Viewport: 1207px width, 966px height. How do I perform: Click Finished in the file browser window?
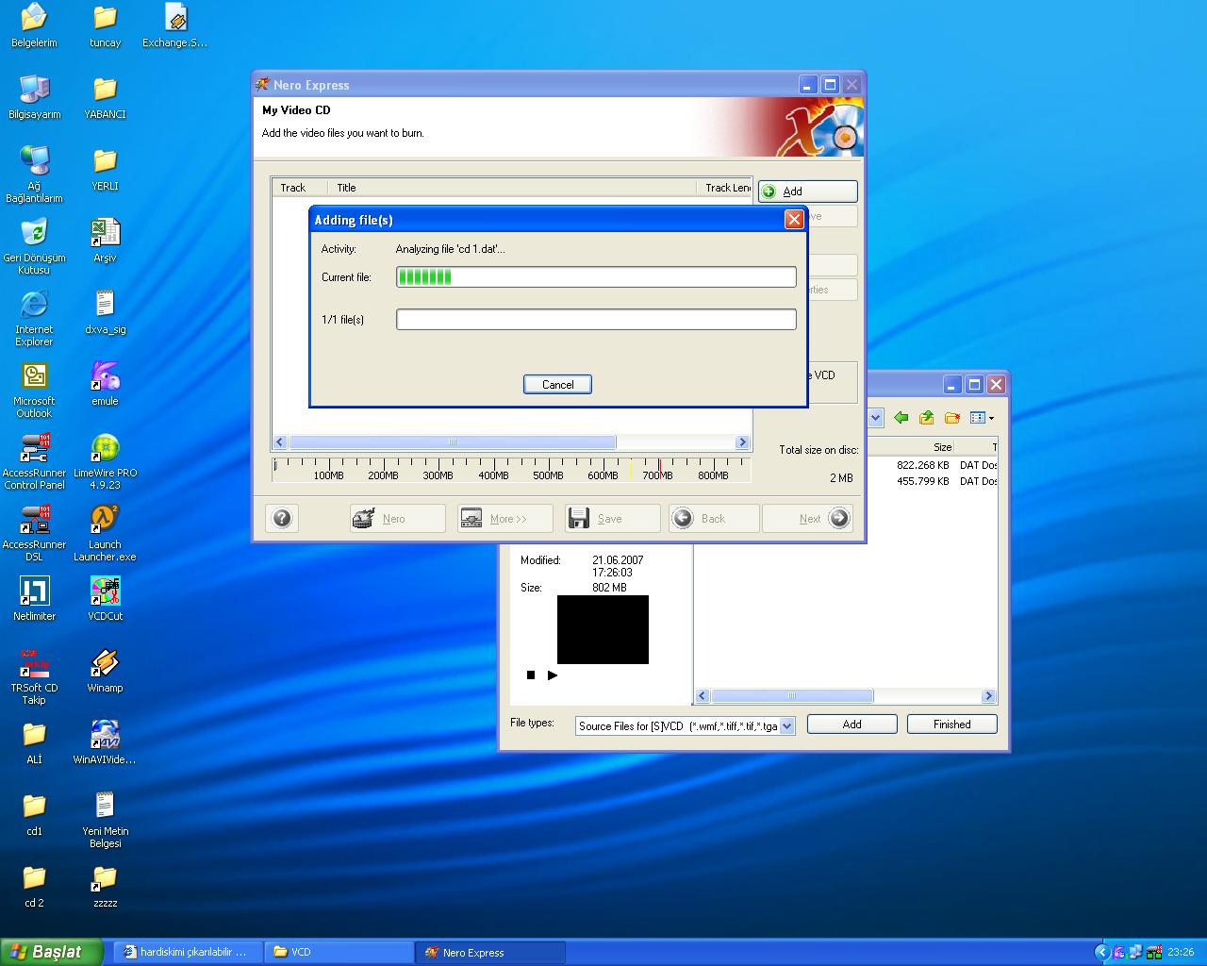(x=951, y=724)
